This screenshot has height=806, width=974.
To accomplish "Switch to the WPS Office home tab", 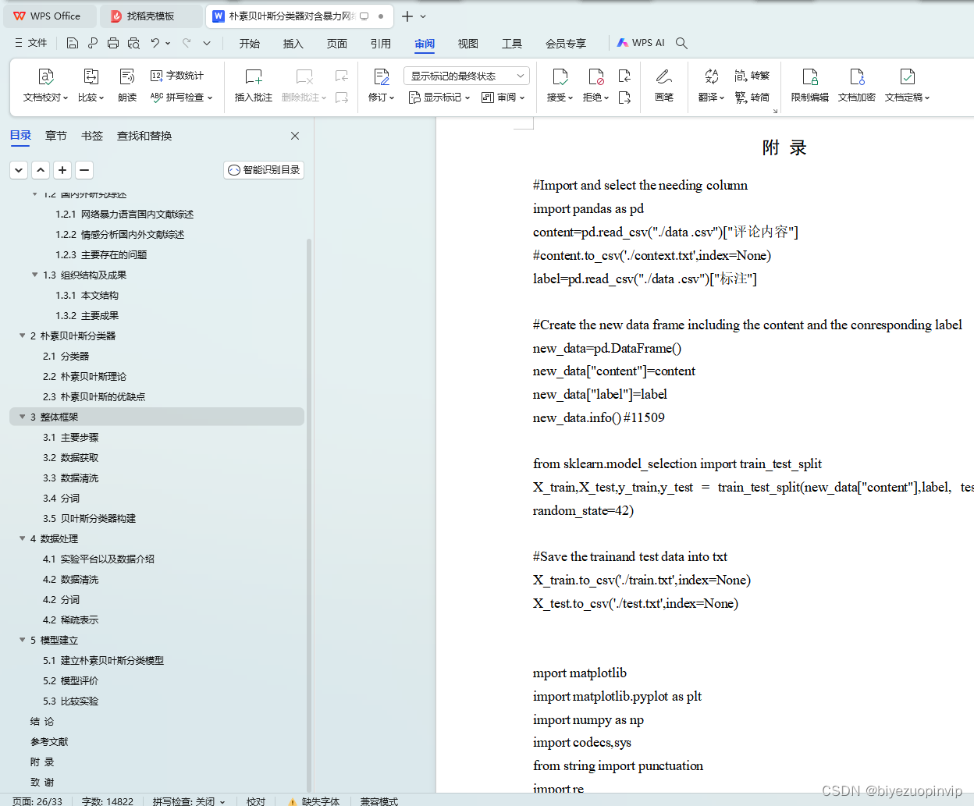I will point(49,16).
